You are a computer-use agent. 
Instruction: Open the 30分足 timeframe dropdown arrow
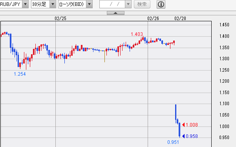(x=53, y=4)
